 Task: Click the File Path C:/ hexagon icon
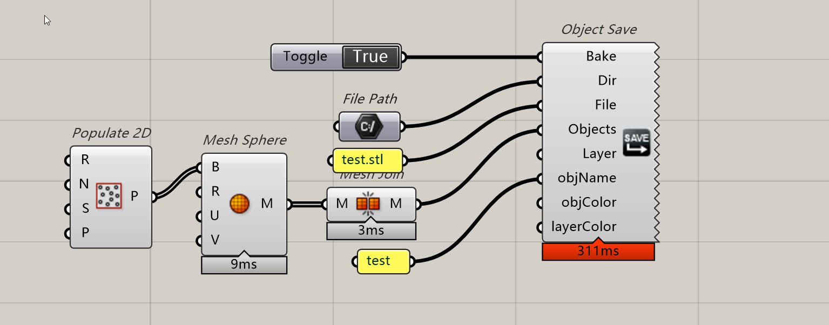tap(369, 127)
